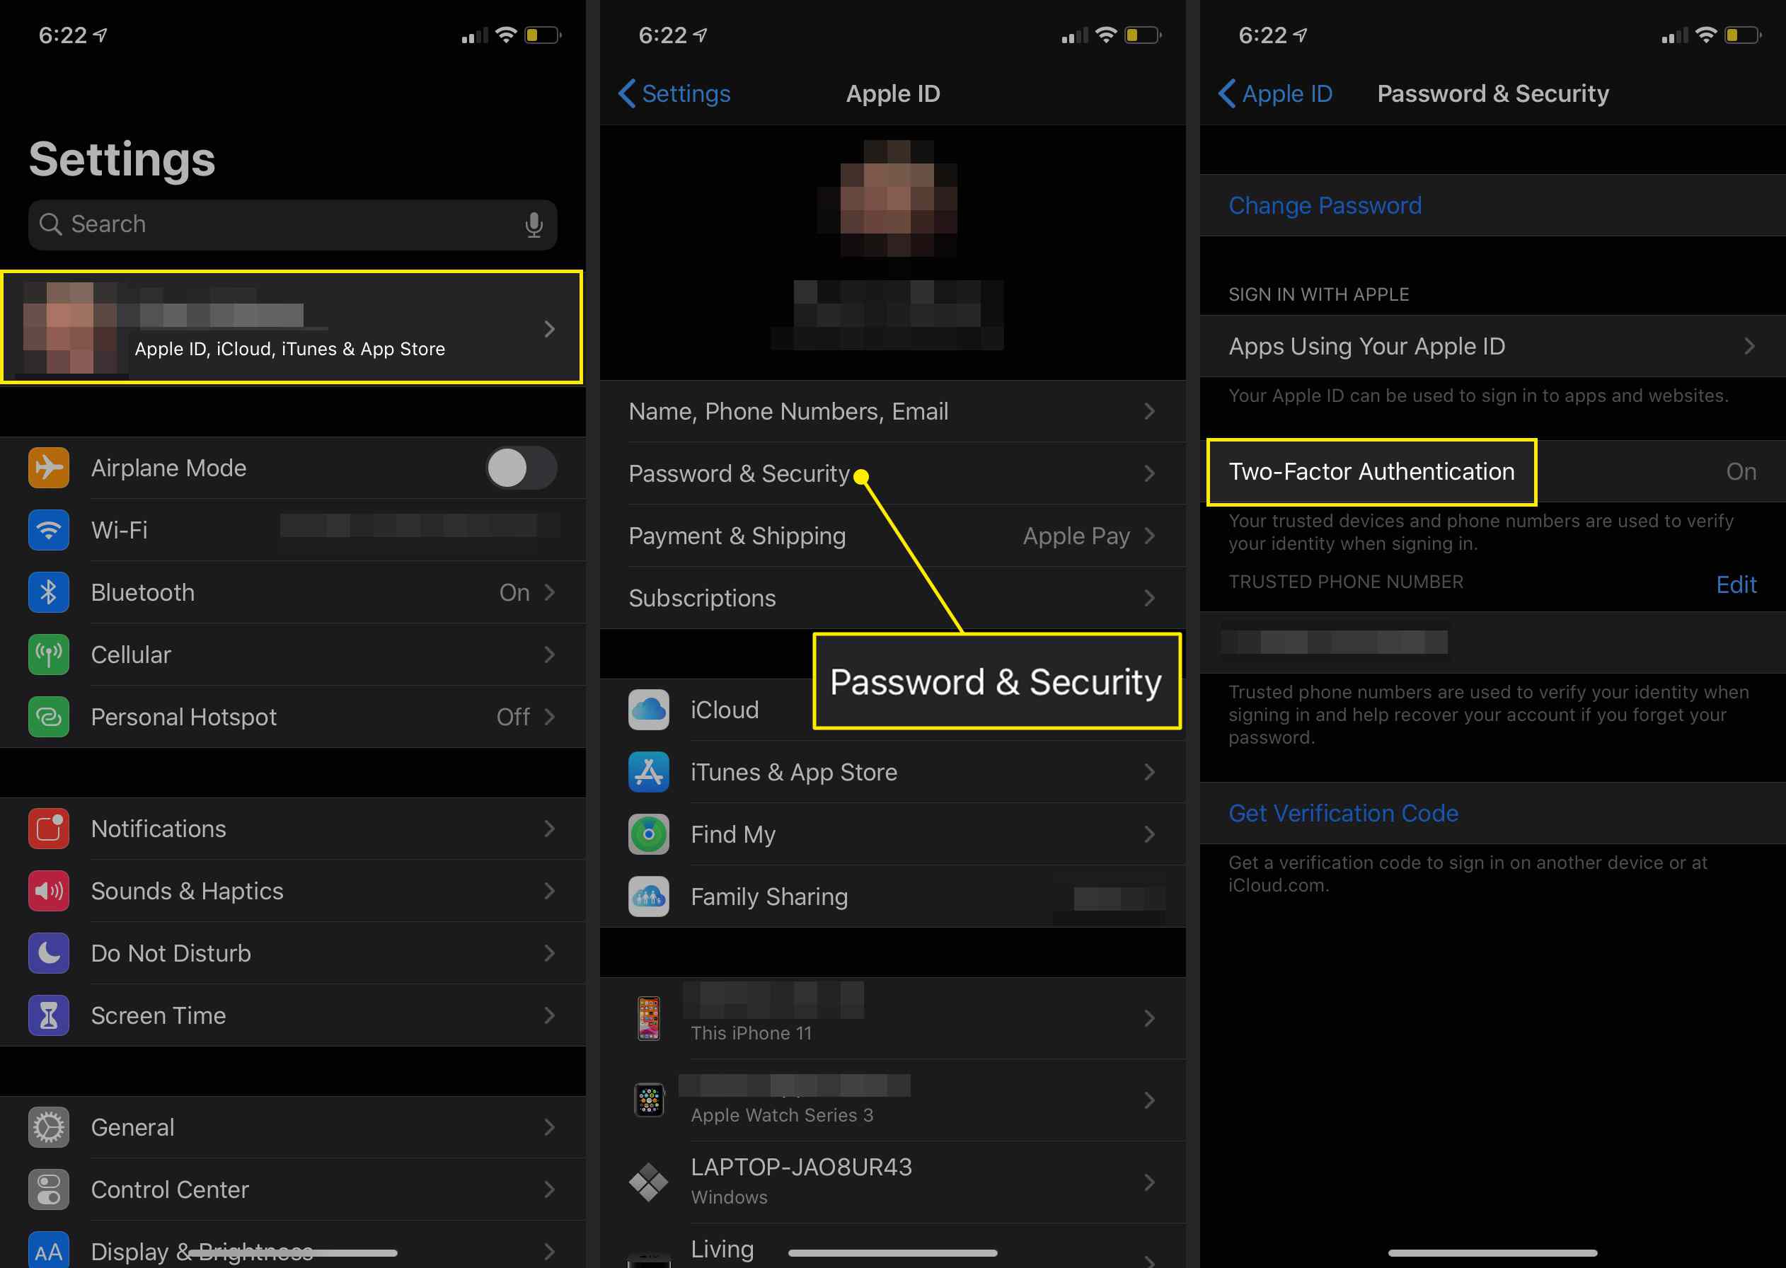This screenshot has width=1786, height=1268.
Task: Tap the Cellular antenna icon
Action: pos(48,655)
